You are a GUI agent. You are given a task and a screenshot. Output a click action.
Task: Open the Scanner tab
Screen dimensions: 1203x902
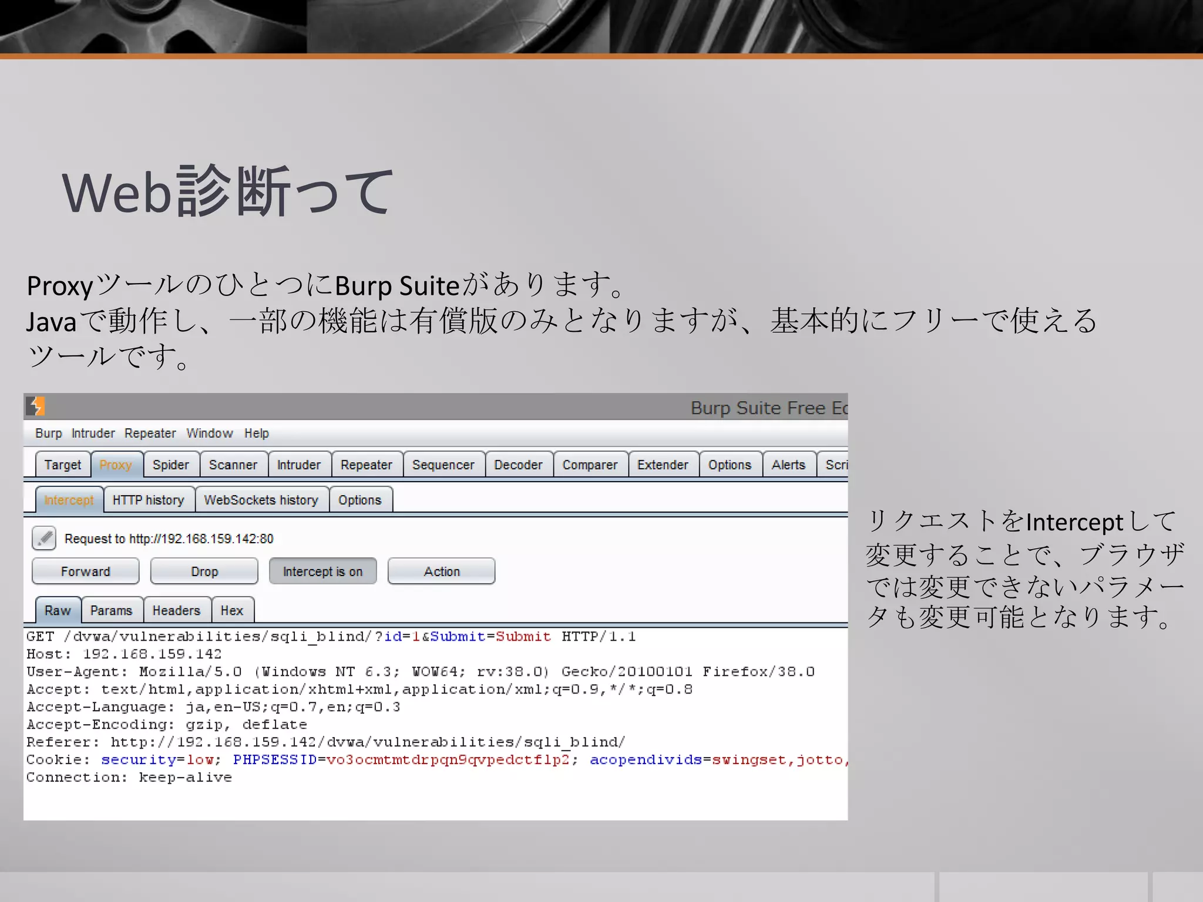click(x=233, y=465)
